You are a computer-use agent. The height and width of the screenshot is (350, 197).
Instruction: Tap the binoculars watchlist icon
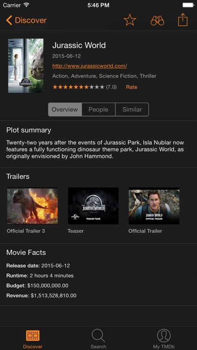tap(157, 21)
